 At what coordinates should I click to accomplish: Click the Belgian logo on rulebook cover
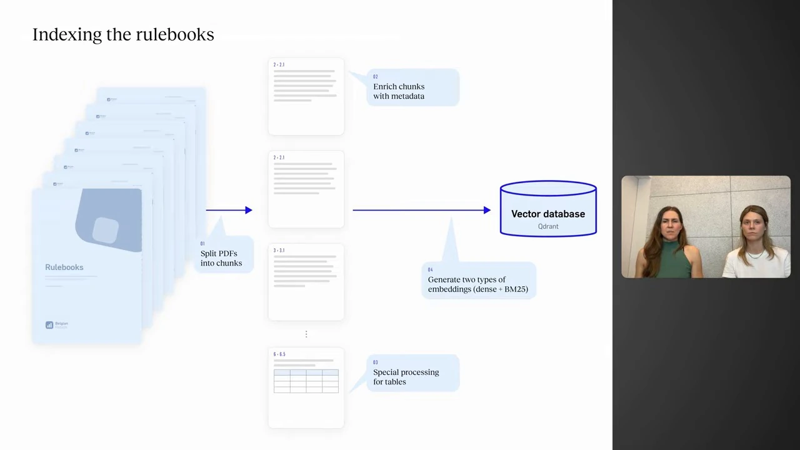click(x=57, y=325)
